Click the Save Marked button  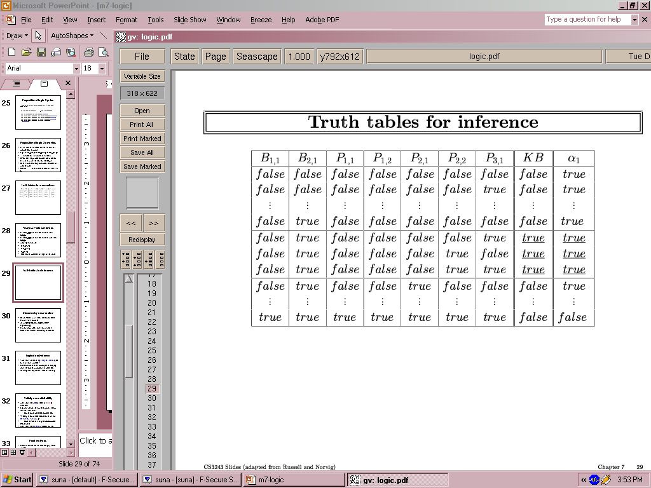[x=142, y=166]
